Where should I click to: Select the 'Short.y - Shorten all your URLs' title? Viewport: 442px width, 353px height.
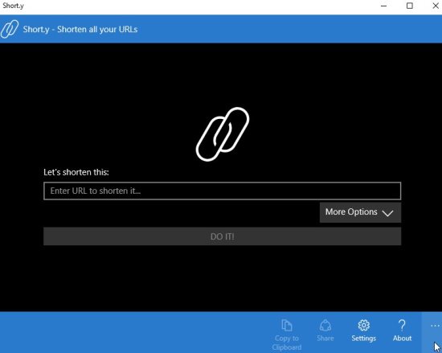pyautogui.click(x=80, y=29)
